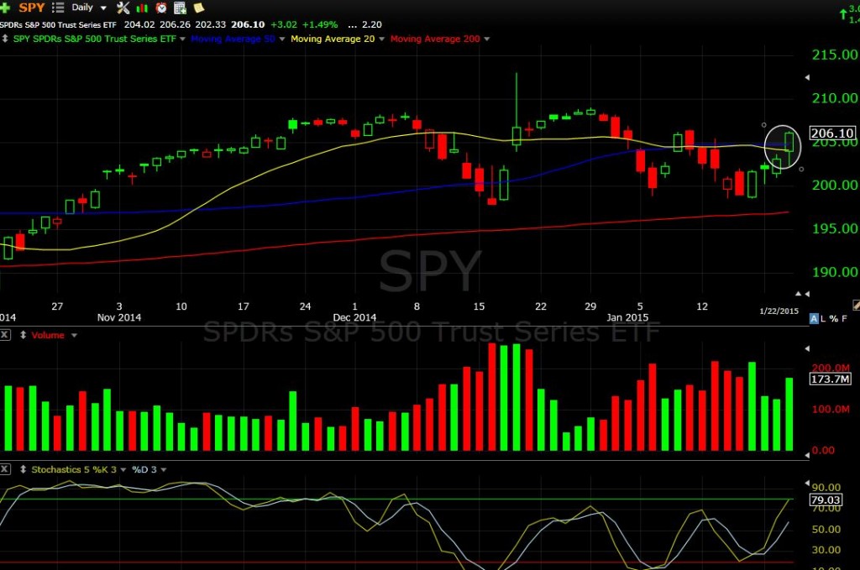Click the move handle beside Volume label
The height and width of the screenshot is (570, 860).
(x=23, y=335)
